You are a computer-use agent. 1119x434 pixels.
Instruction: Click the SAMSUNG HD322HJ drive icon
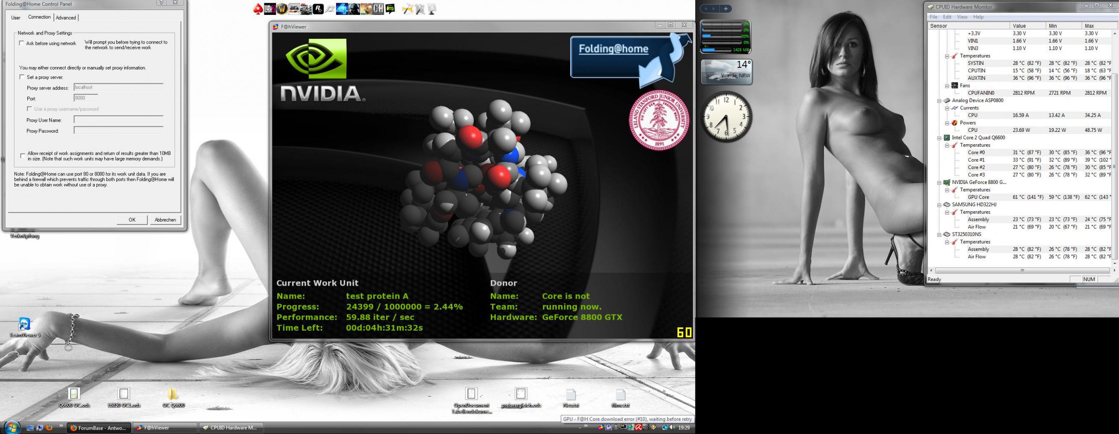[x=946, y=204]
